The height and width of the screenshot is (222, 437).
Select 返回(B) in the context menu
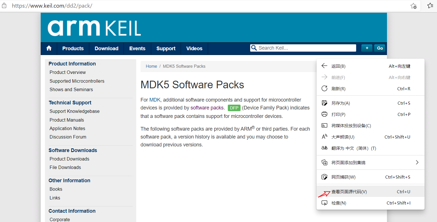click(371, 66)
